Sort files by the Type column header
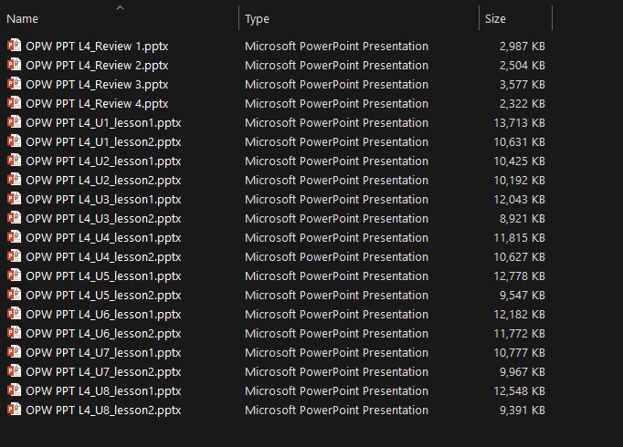Viewport: 623px width, 447px height. [x=257, y=18]
